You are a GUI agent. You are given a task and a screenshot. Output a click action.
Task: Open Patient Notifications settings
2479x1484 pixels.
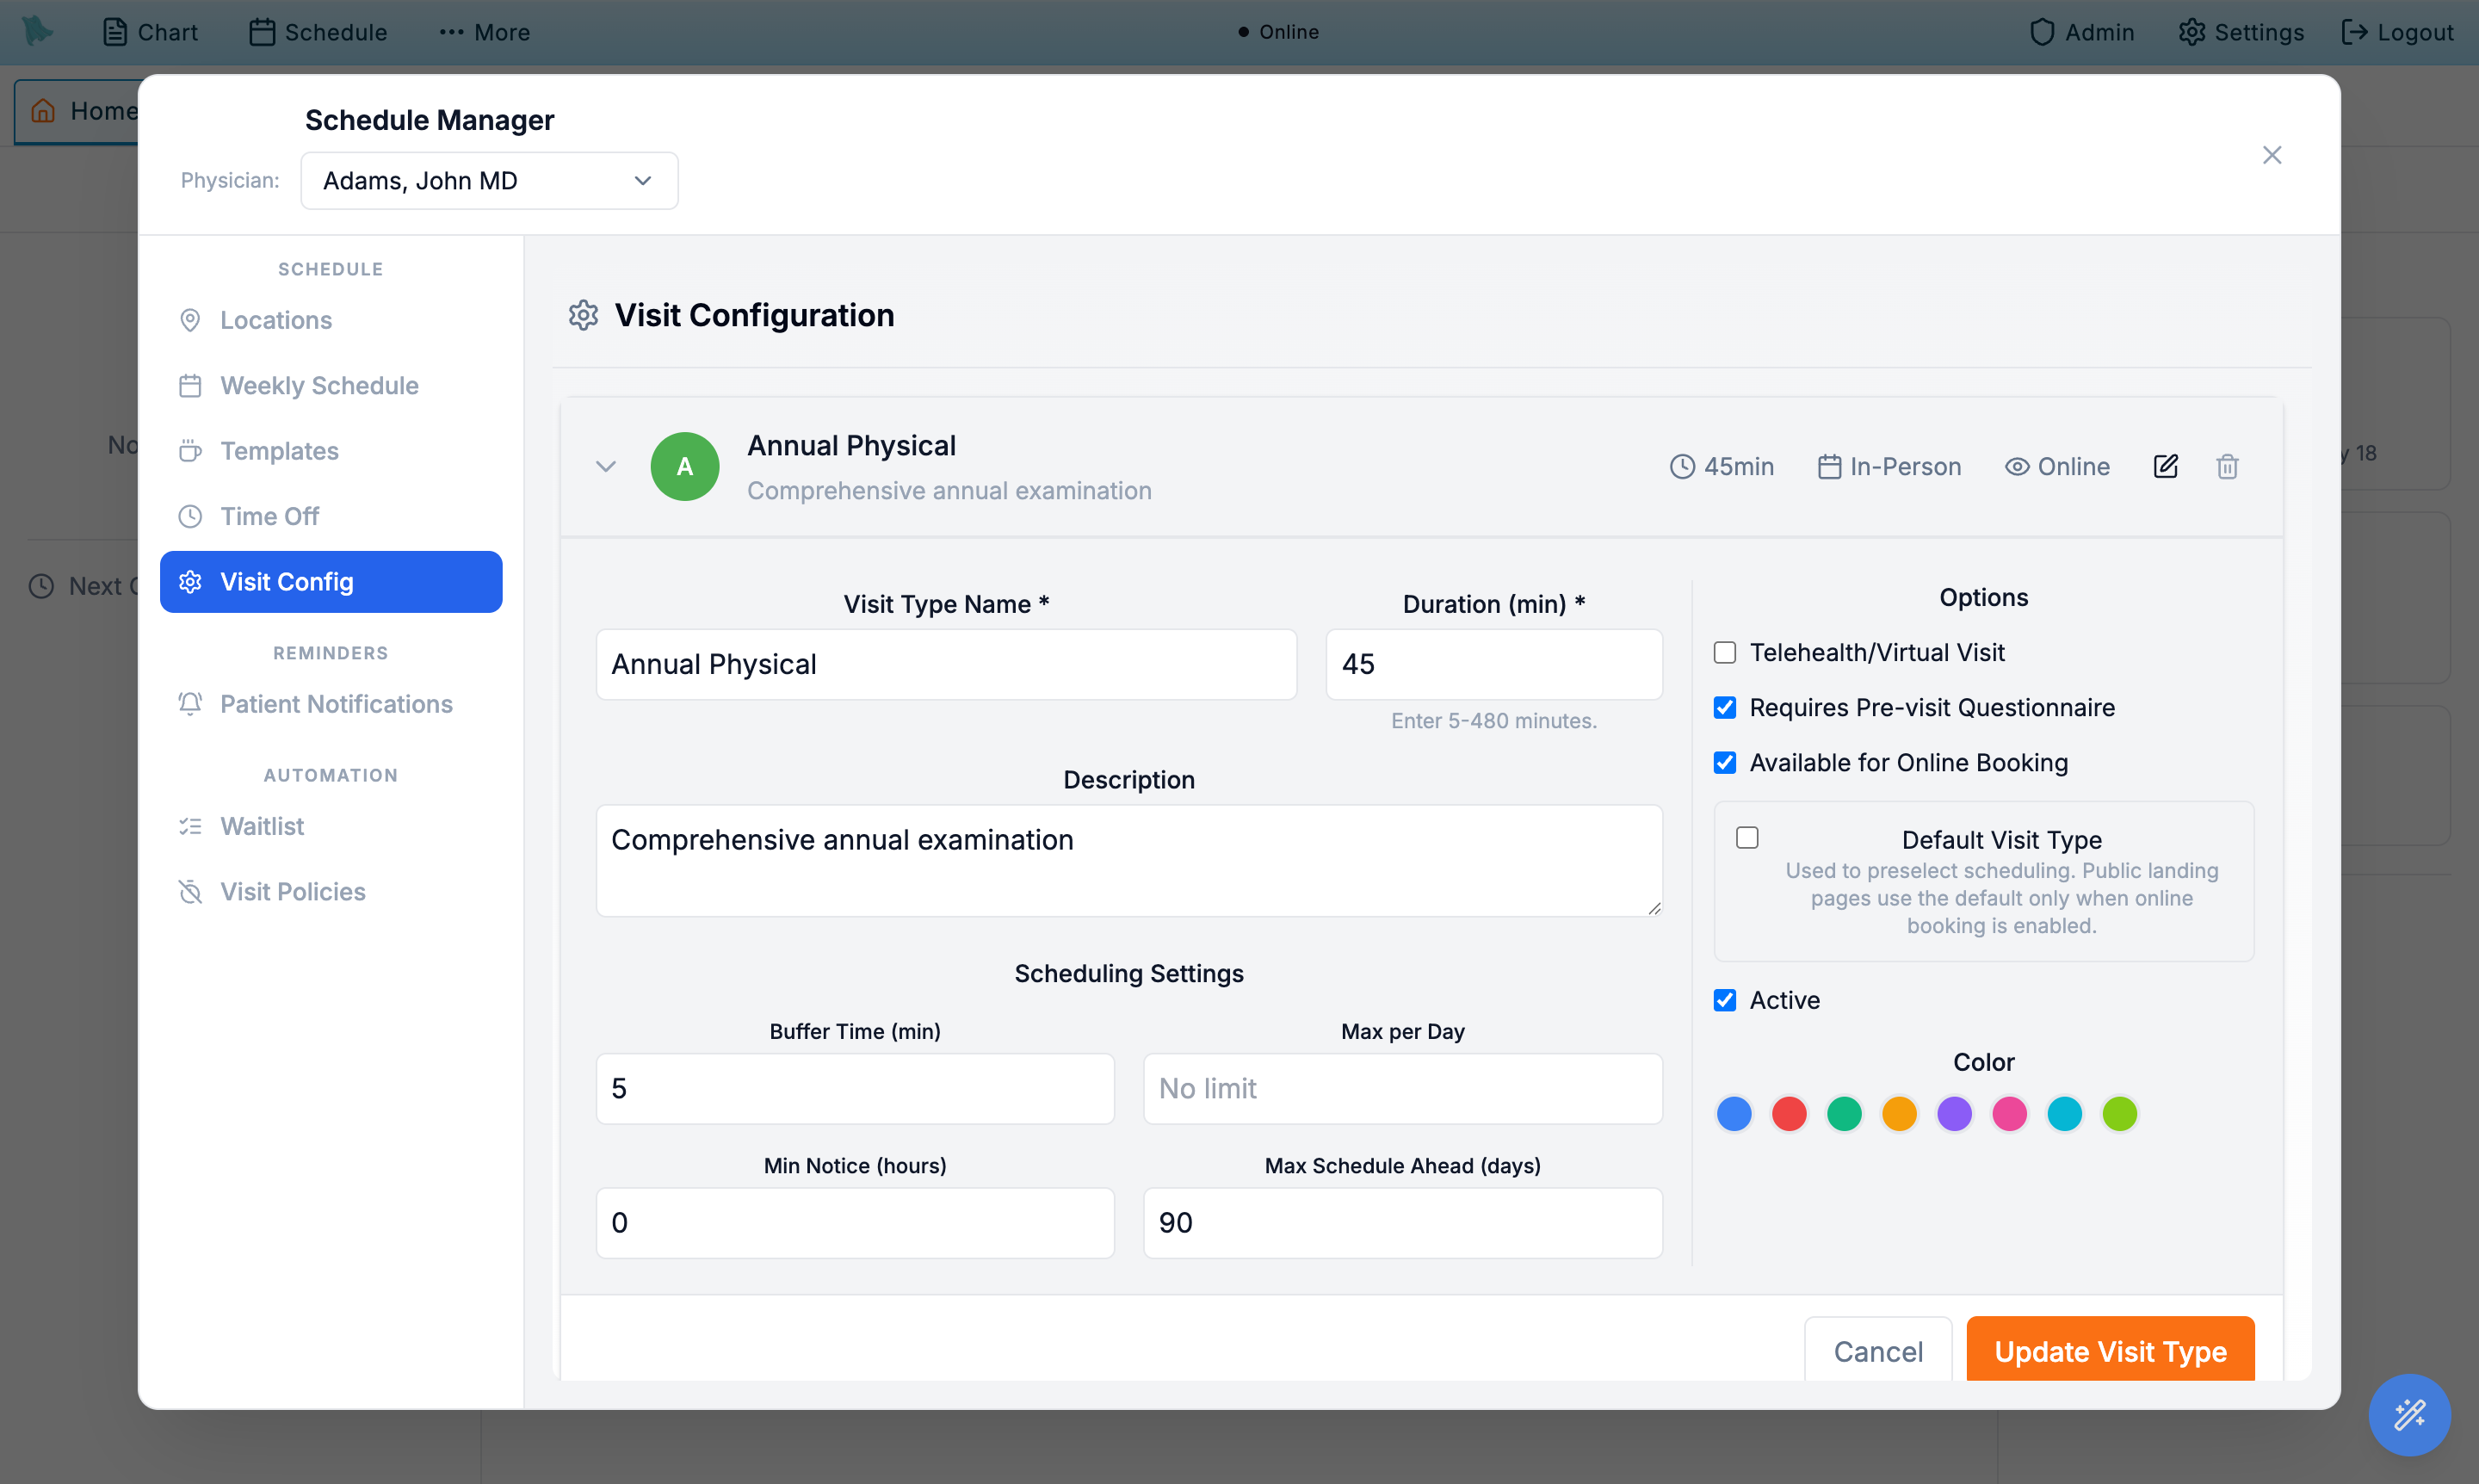coord(331,704)
